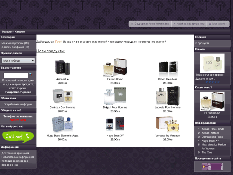Open bestseller Damascena Rose

(x=212, y=137)
